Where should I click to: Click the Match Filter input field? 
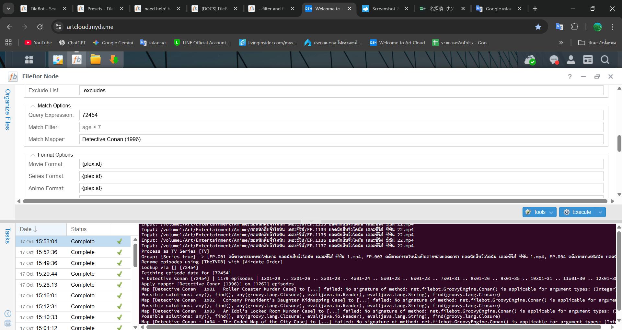pyautogui.click(x=341, y=127)
